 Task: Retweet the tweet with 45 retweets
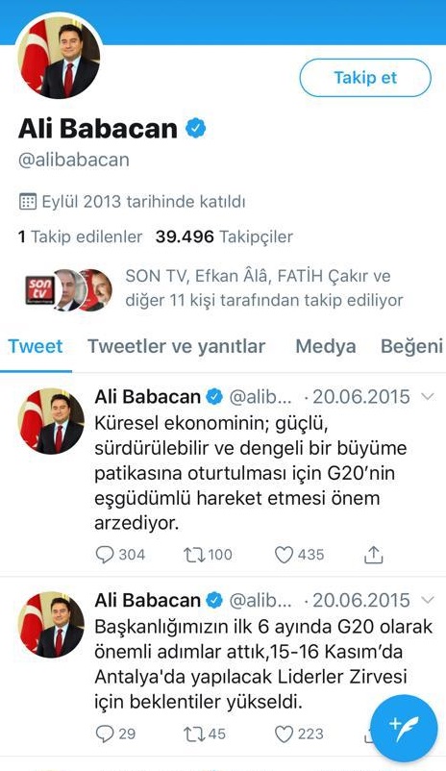205,734
